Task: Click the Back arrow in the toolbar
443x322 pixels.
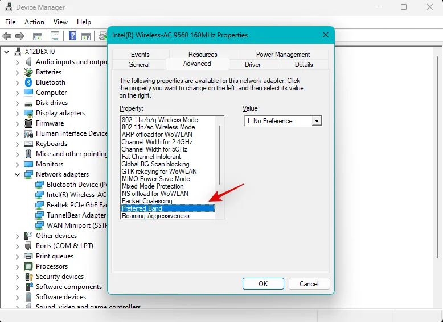Action: [x=7, y=36]
